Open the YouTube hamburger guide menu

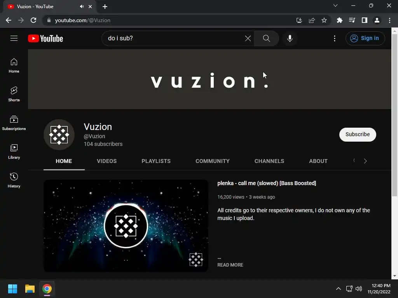pyautogui.click(x=14, y=38)
